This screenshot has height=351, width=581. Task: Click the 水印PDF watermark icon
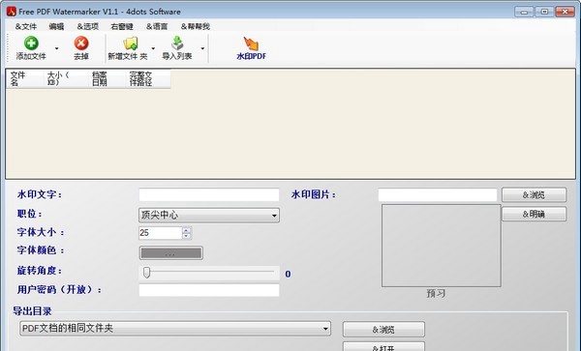[x=251, y=44]
